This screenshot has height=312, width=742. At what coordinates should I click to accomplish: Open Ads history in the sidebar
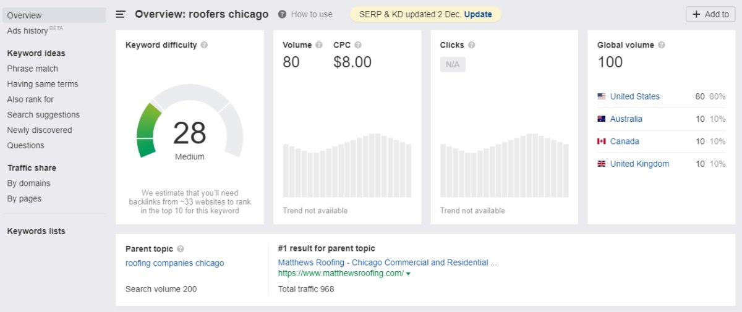click(x=27, y=31)
